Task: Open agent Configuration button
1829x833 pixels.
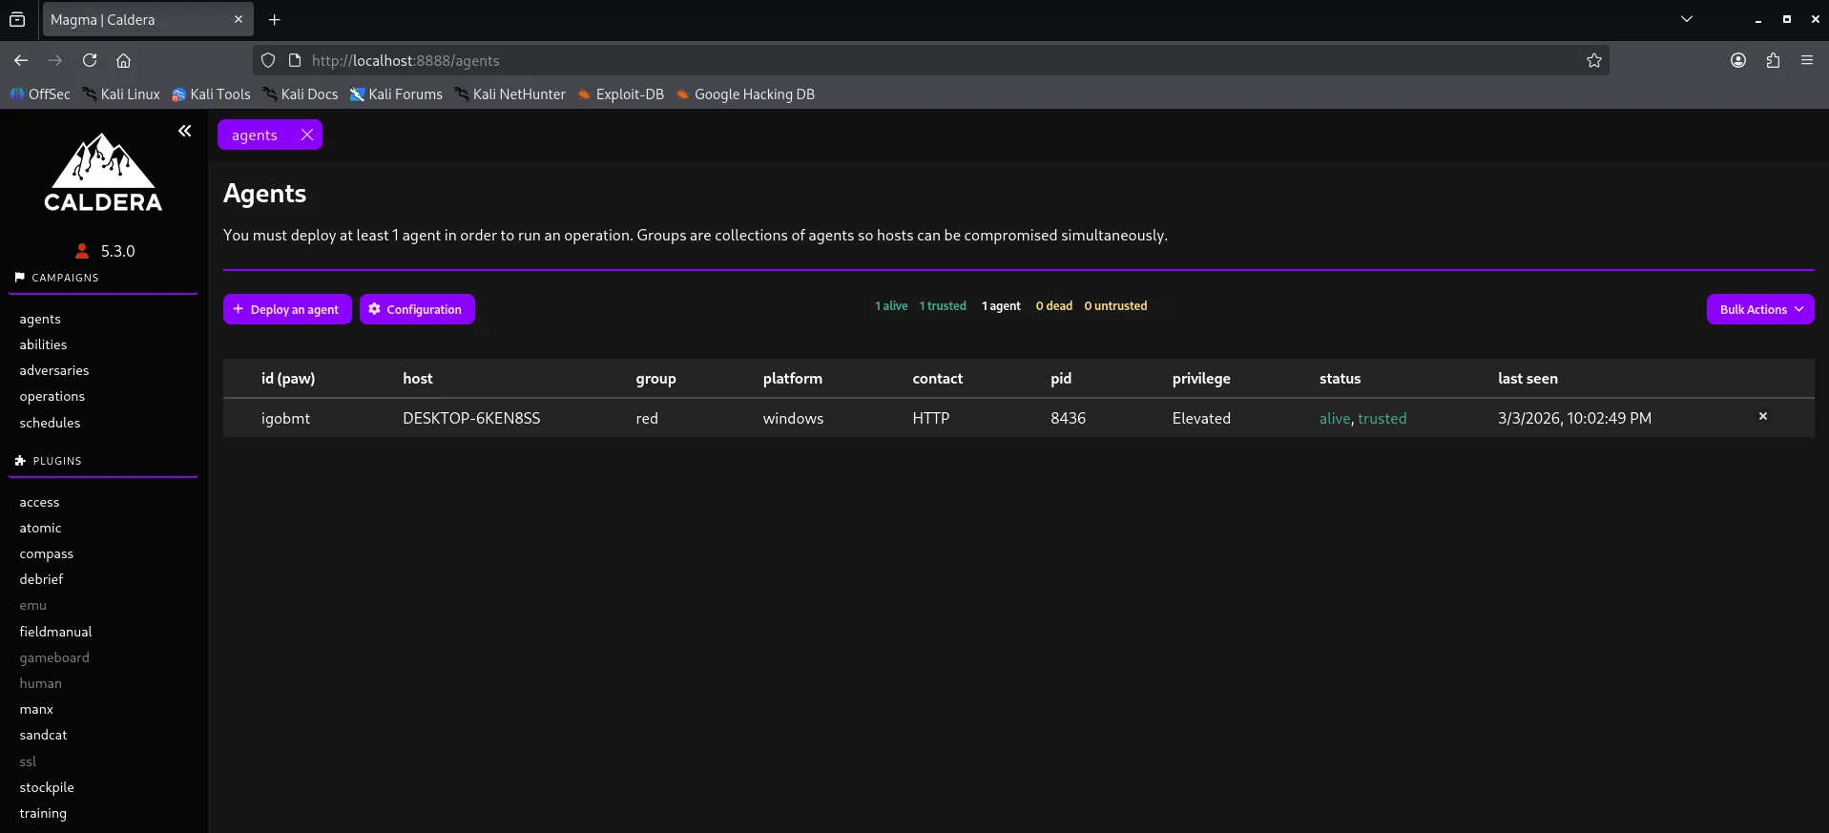Action: click(x=417, y=309)
